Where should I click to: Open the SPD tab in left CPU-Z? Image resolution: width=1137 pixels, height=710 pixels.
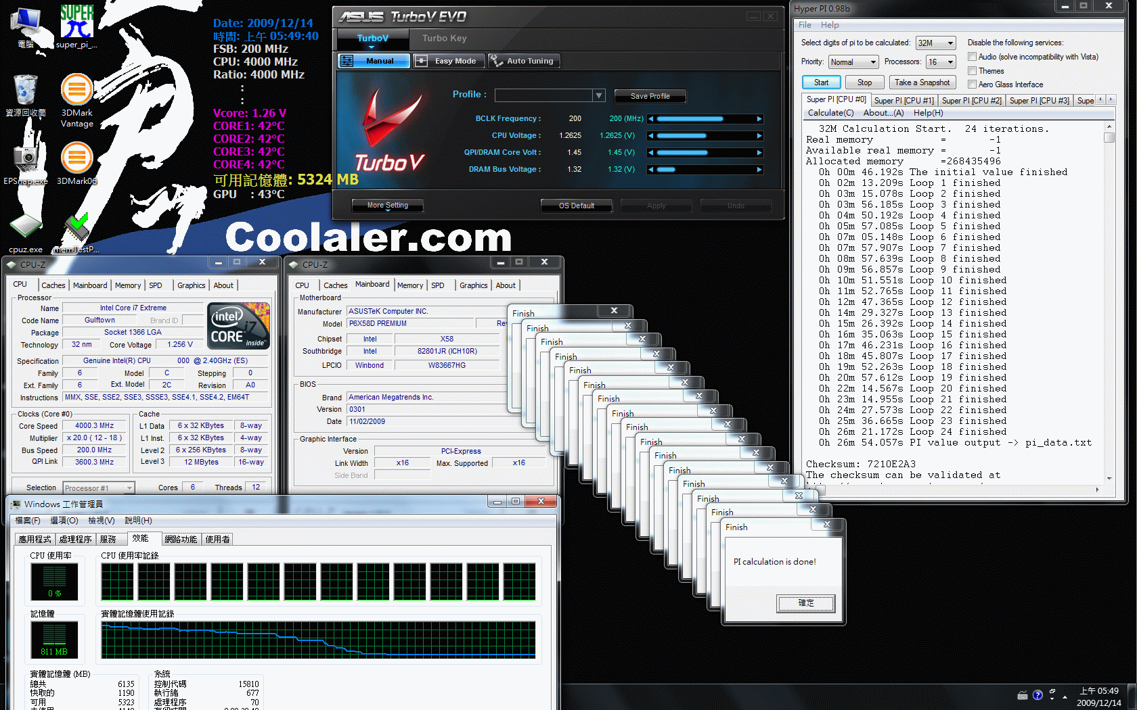click(x=156, y=285)
